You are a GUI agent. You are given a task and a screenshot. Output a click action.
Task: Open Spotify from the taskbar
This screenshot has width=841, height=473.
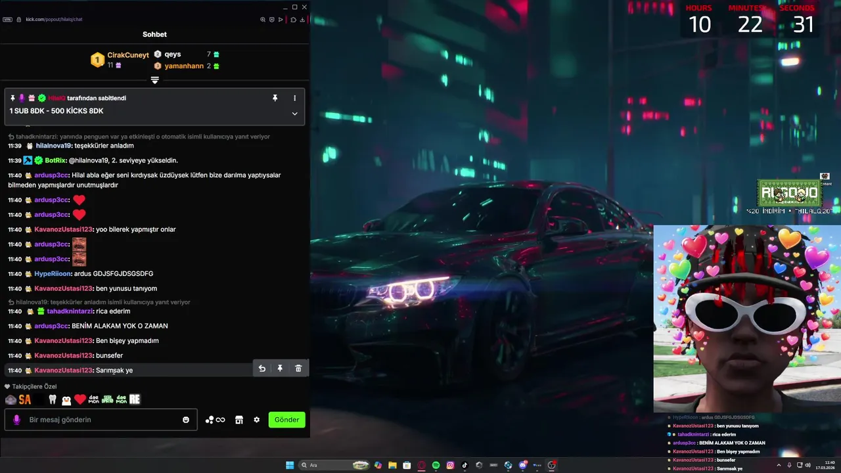click(436, 465)
